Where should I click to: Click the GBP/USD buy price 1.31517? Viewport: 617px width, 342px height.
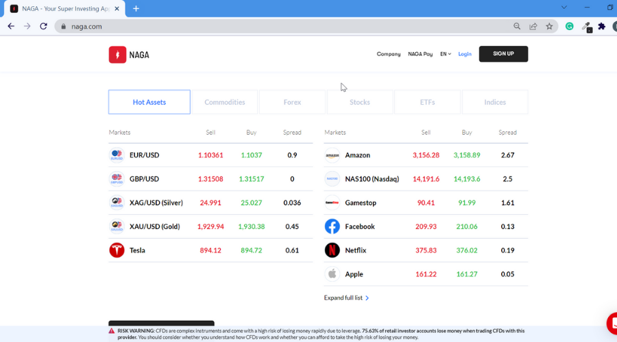tap(252, 179)
